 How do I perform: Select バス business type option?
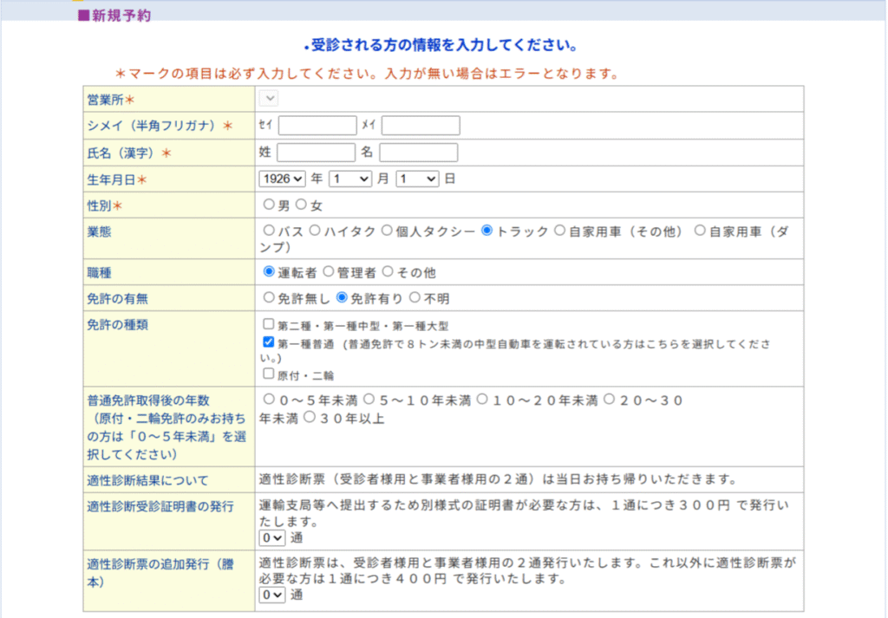pyautogui.click(x=269, y=231)
